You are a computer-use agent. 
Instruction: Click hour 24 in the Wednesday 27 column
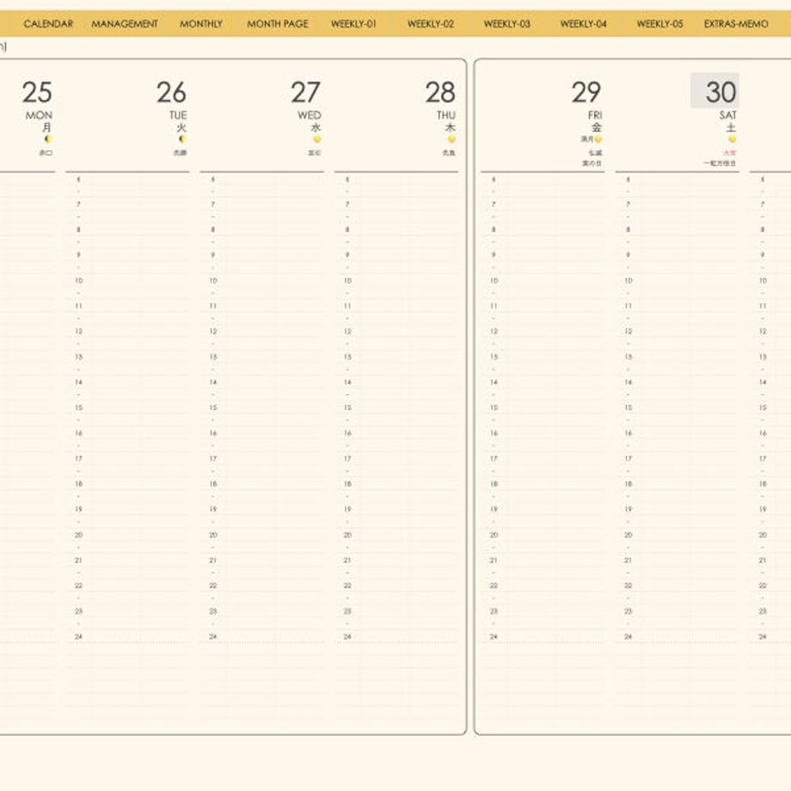point(213,636)
